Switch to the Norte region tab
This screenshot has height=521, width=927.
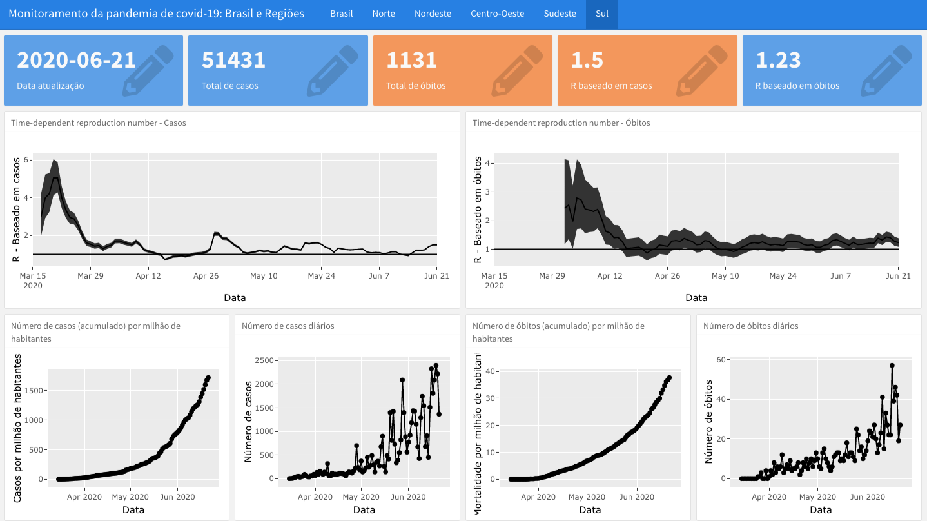click(x=384, y=14)
